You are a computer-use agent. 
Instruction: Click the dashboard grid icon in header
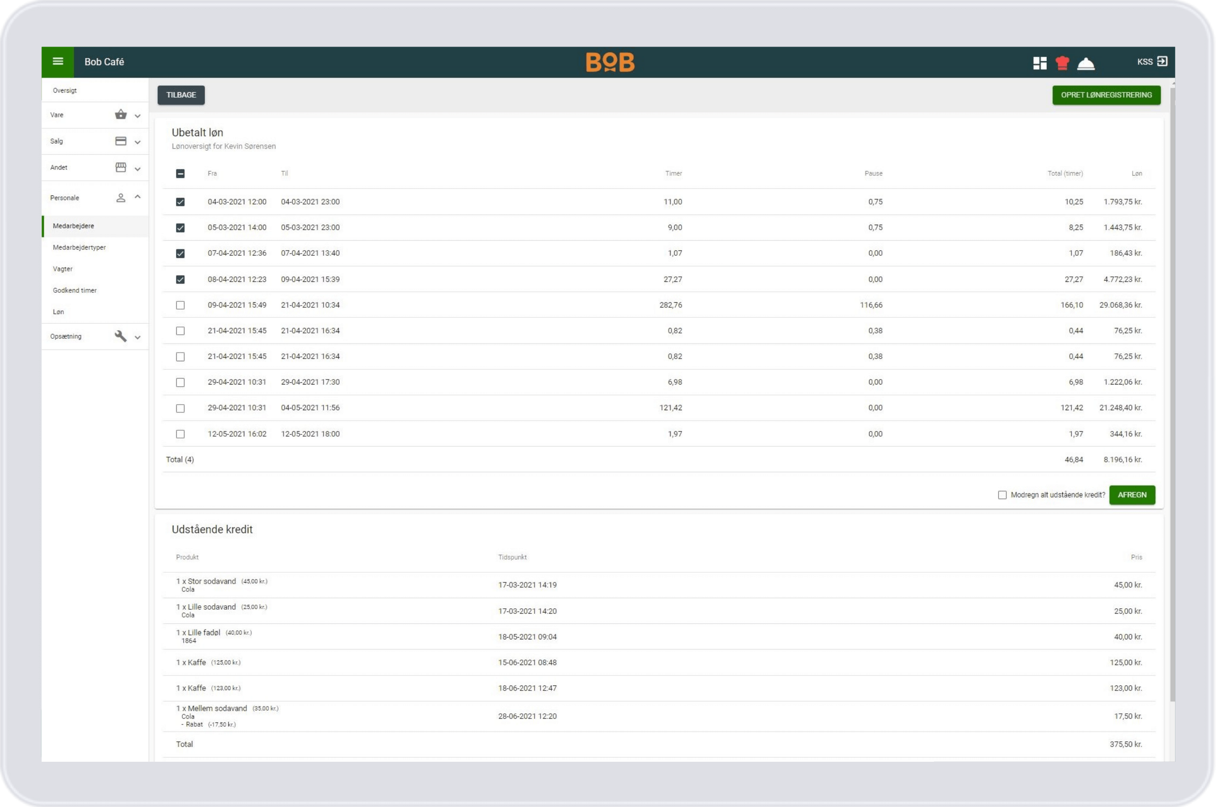click(x=1039, y=63)
